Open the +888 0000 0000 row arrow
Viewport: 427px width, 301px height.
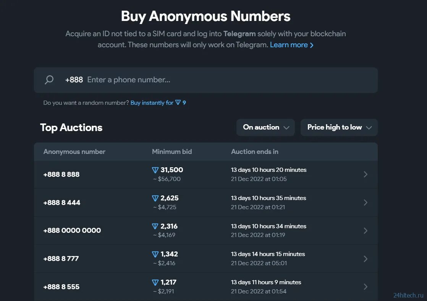point(366,231)
